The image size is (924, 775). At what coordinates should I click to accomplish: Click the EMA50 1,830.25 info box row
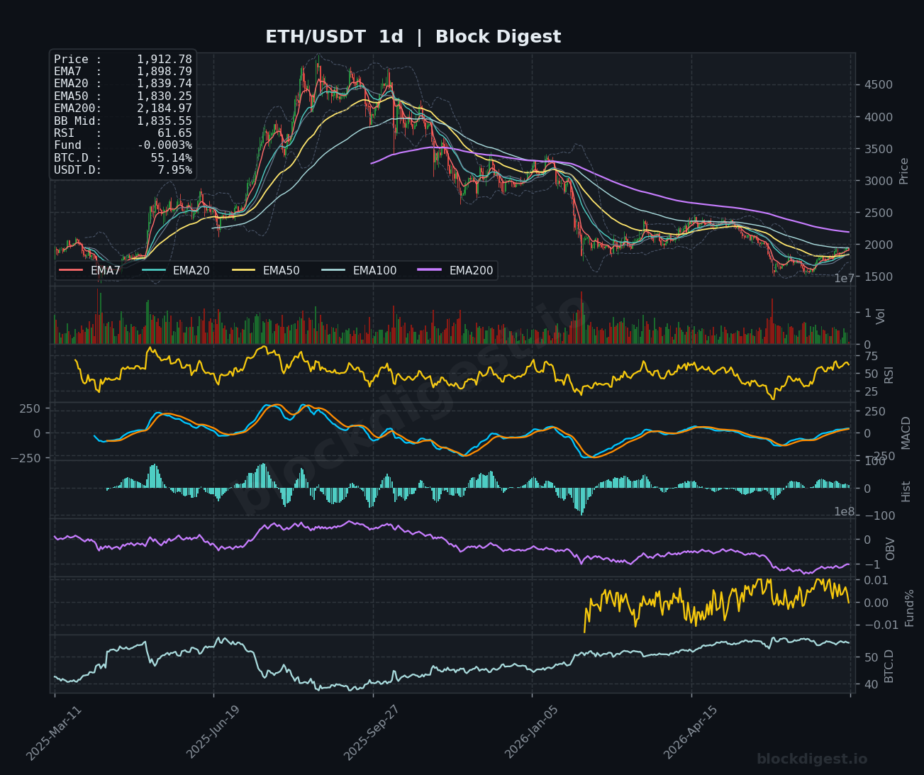click(123, 96)
